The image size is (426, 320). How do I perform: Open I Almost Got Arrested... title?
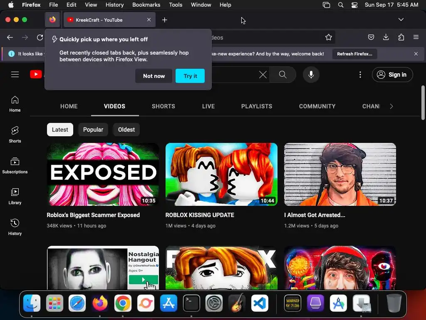315,215
